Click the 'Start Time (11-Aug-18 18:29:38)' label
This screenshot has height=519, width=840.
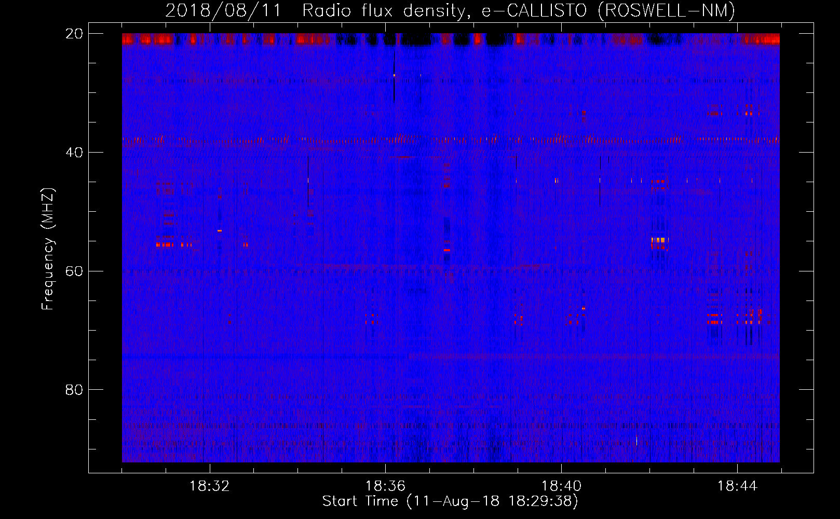(x=450, y=501)
